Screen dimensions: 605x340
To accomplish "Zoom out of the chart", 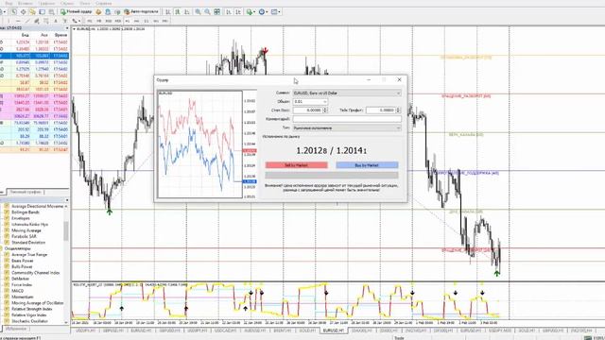I will 208,12.
